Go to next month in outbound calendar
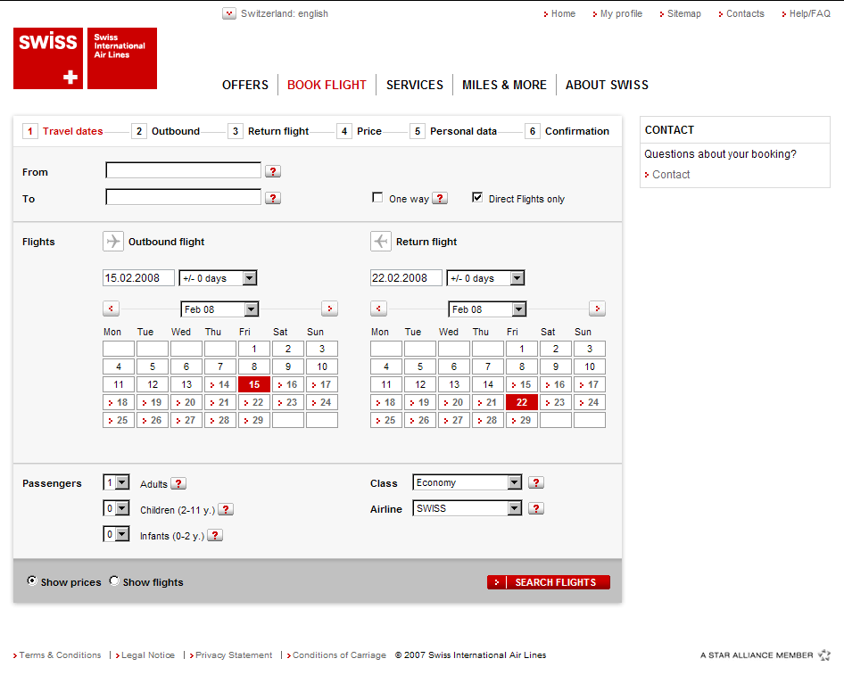 tap(329, 309)
